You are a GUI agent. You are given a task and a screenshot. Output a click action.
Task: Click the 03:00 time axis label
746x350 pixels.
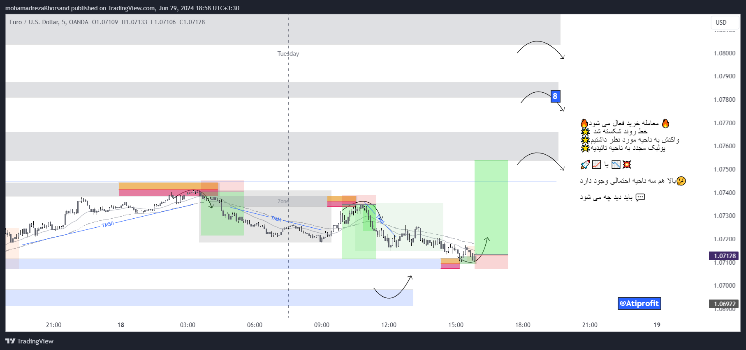(x=188, y=325)
